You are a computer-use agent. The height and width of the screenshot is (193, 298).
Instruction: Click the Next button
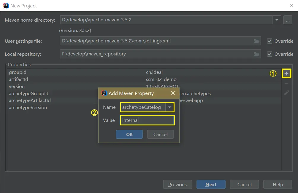pos(211,184)
